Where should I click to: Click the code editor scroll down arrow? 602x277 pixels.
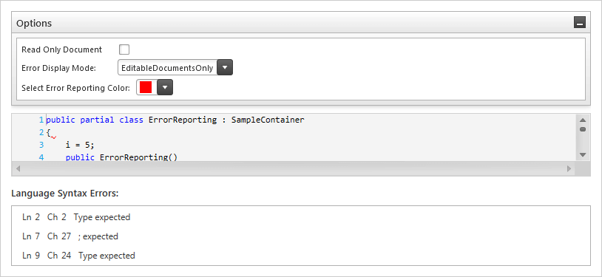pos(583,155)
